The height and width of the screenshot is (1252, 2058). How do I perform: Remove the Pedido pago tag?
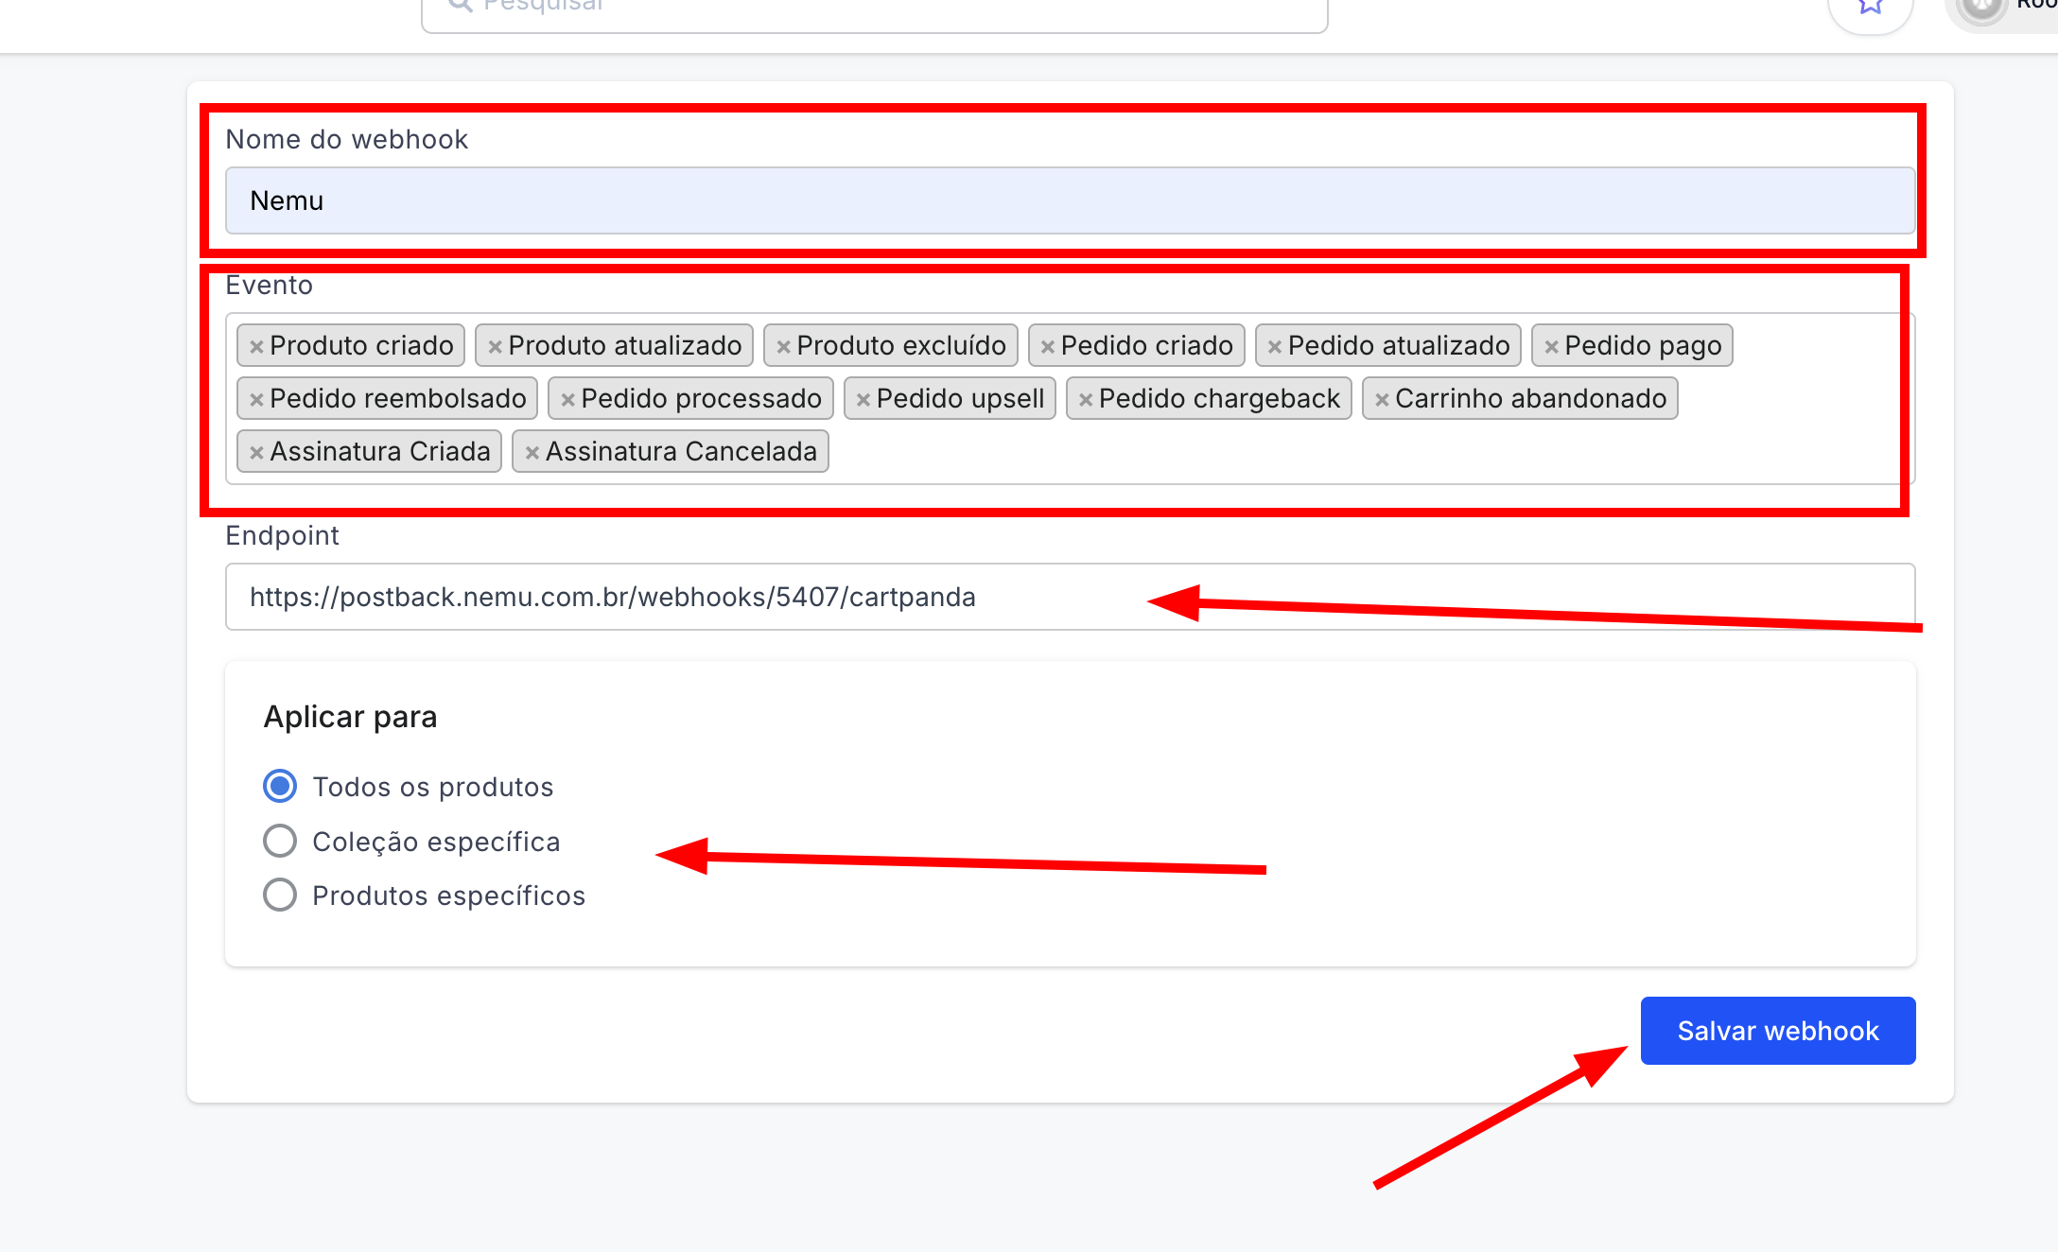click(x=1551, y=347)
